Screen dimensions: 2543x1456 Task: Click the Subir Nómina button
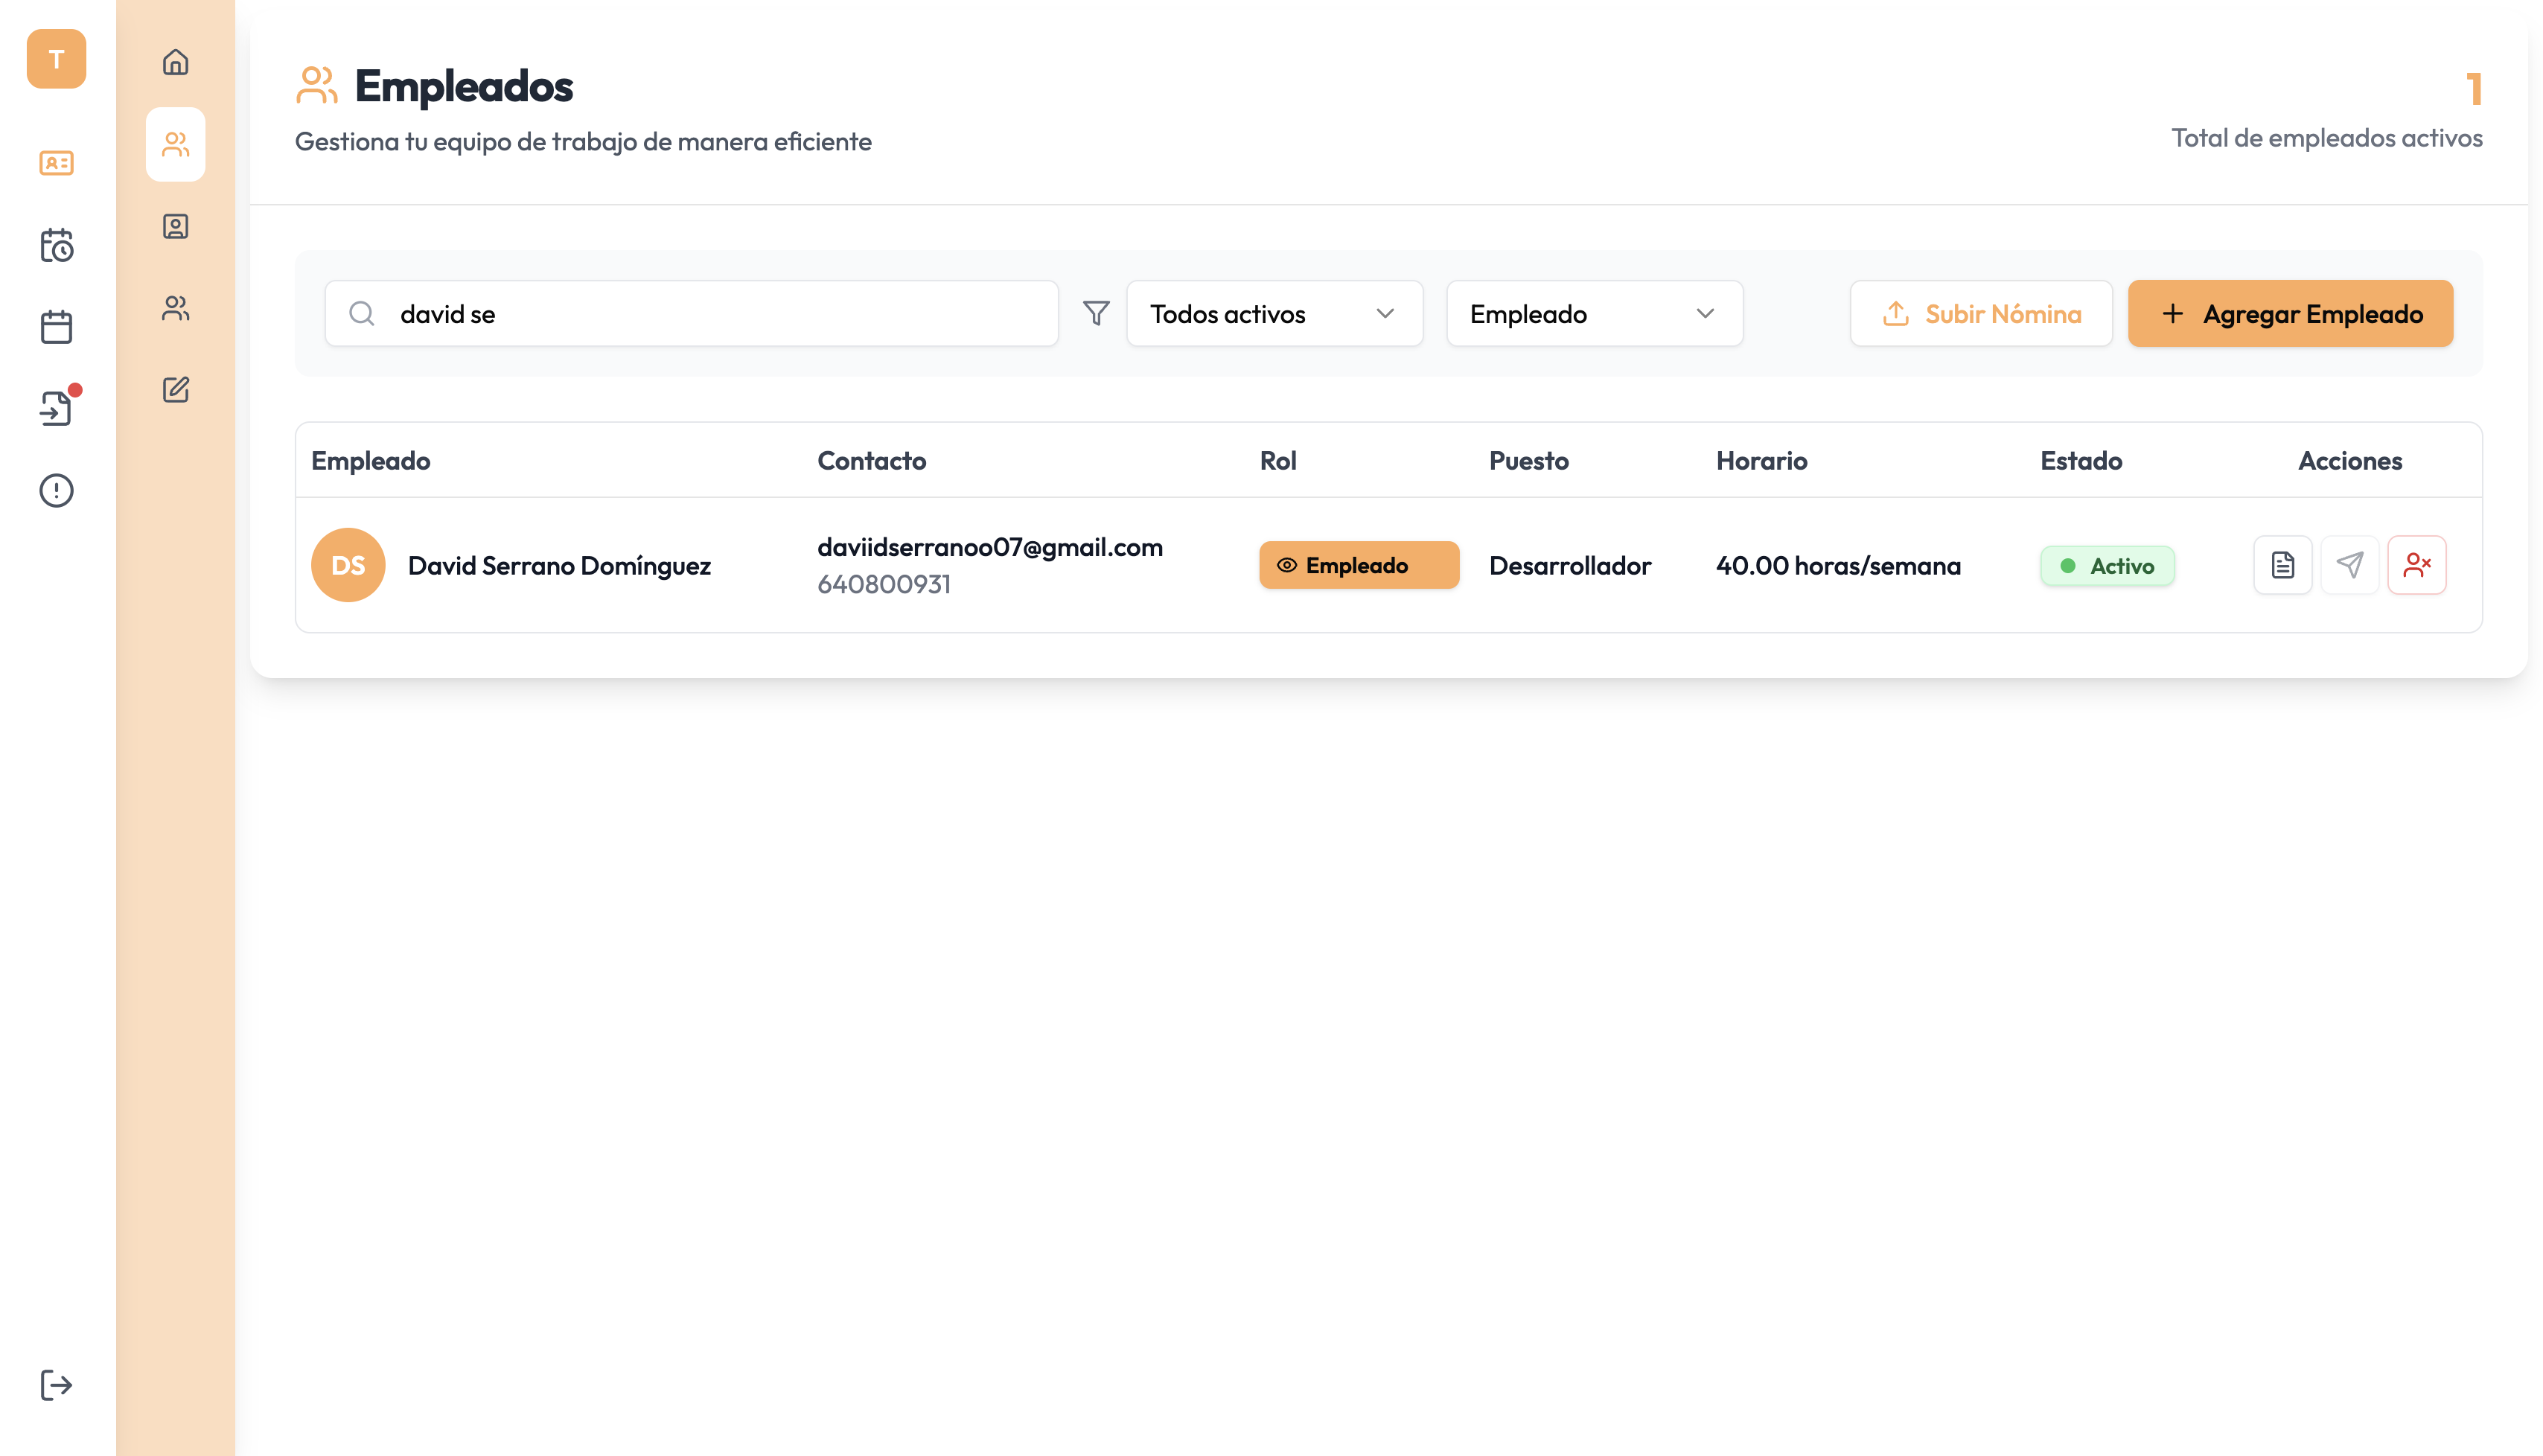tap(1981, 314)
